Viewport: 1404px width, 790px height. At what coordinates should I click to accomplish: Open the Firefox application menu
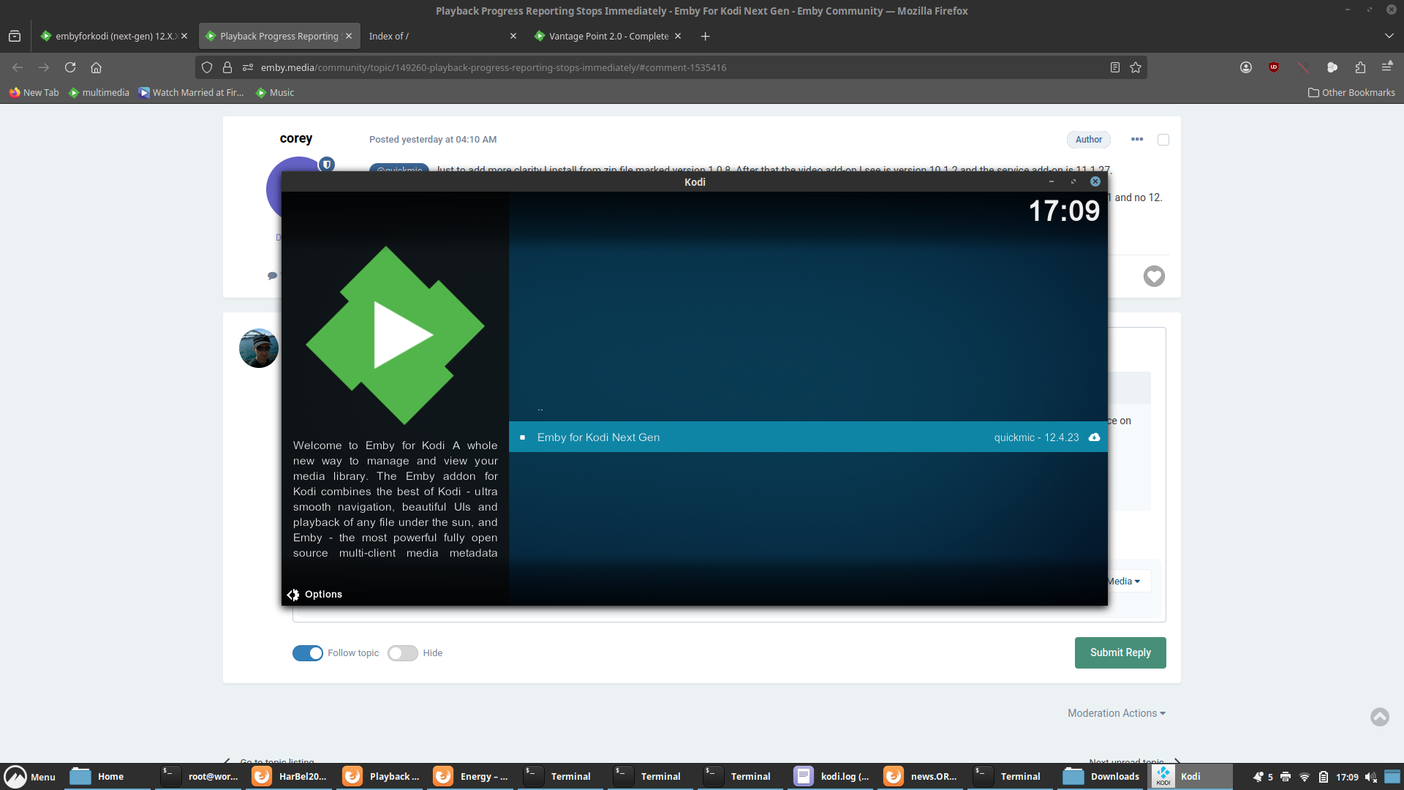(1386, 67)
